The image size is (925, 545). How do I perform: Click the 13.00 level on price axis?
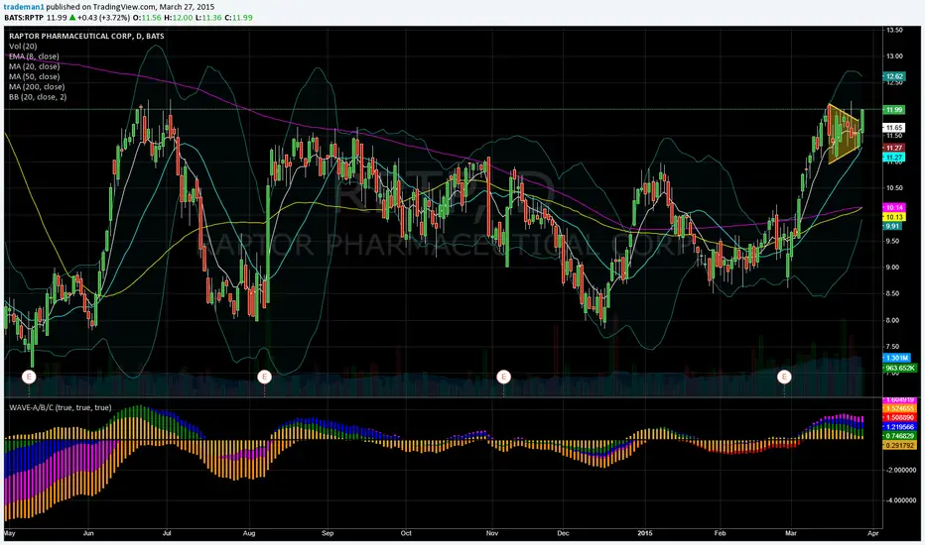pyautogui.click(x=894, y=55)
